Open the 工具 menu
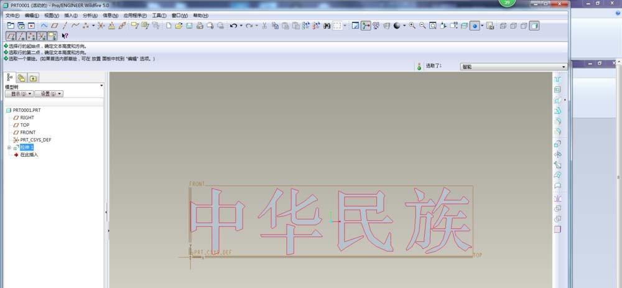This screenshot has height=288, width=622. point(159,16)
